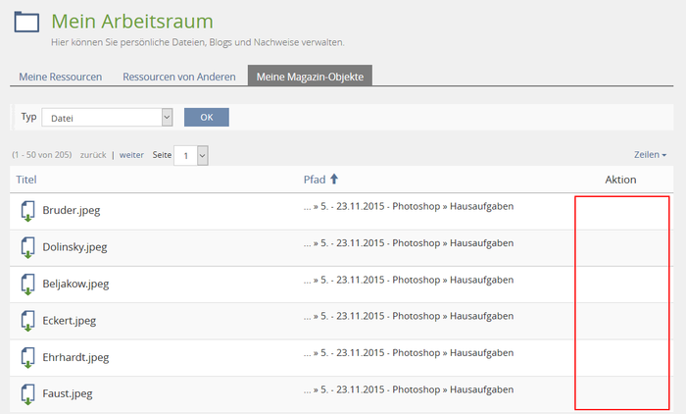The width and height of the screenshot is (686, 414).
Task: Switch to the Ressourcen von Anderen tab
Action: point(178,77)
